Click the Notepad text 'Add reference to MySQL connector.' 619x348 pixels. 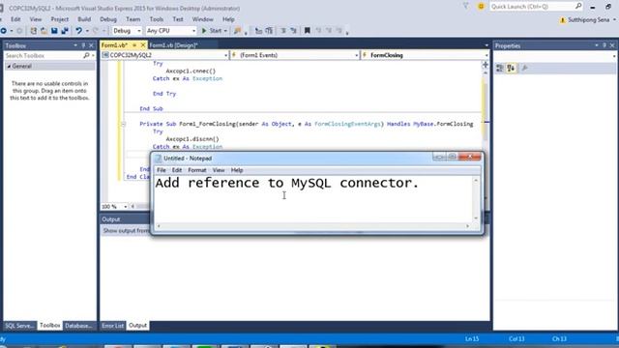coord(287,183)
